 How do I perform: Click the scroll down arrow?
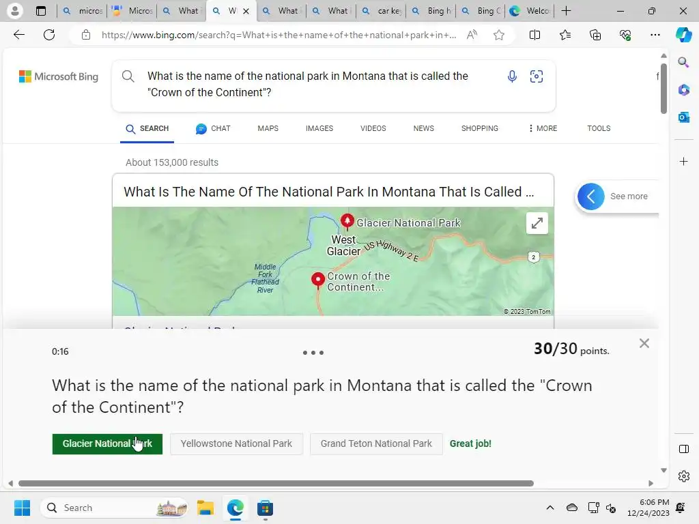click(x=664, y=470)
